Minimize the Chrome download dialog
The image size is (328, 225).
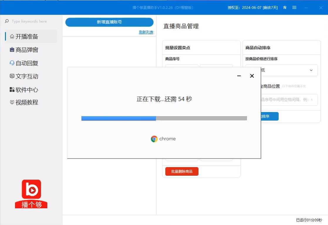[x=239, y=76]
